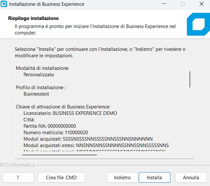This screenshot has height=186, width=210.
Task: Click the 'Moduli acquistati estesi' line
Action: pos(96,145)
